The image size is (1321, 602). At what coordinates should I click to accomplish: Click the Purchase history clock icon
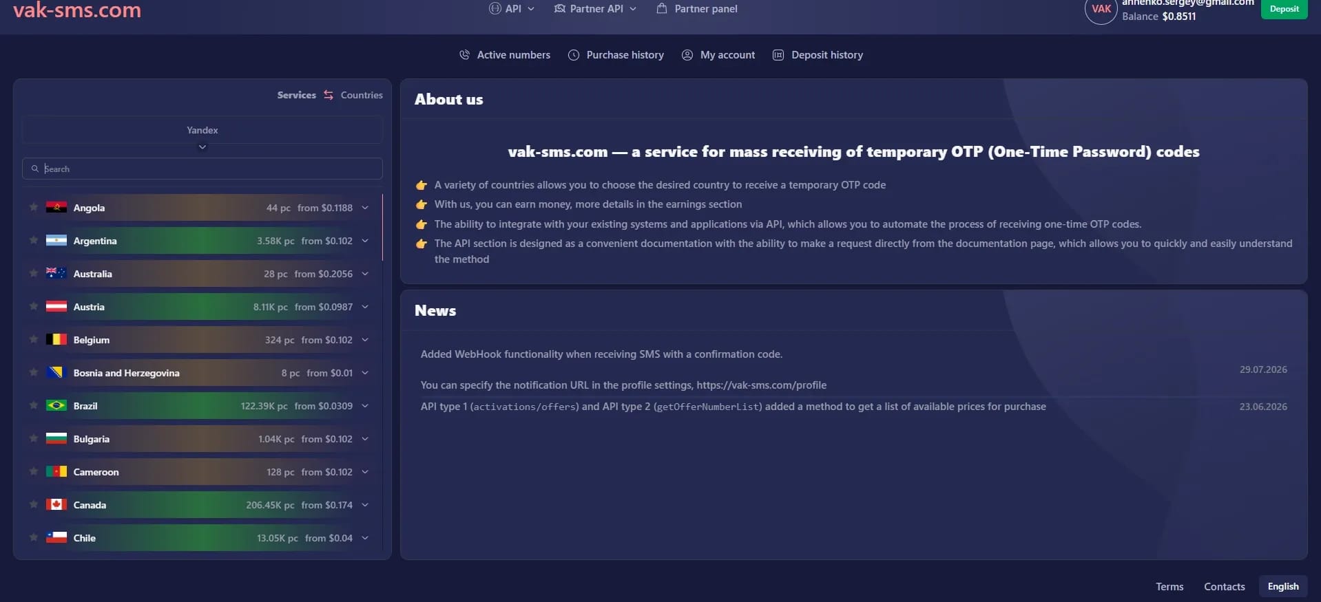574,55
